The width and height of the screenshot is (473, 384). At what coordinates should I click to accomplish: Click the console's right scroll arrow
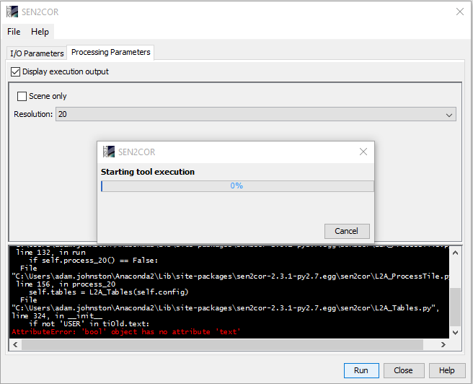443,345
